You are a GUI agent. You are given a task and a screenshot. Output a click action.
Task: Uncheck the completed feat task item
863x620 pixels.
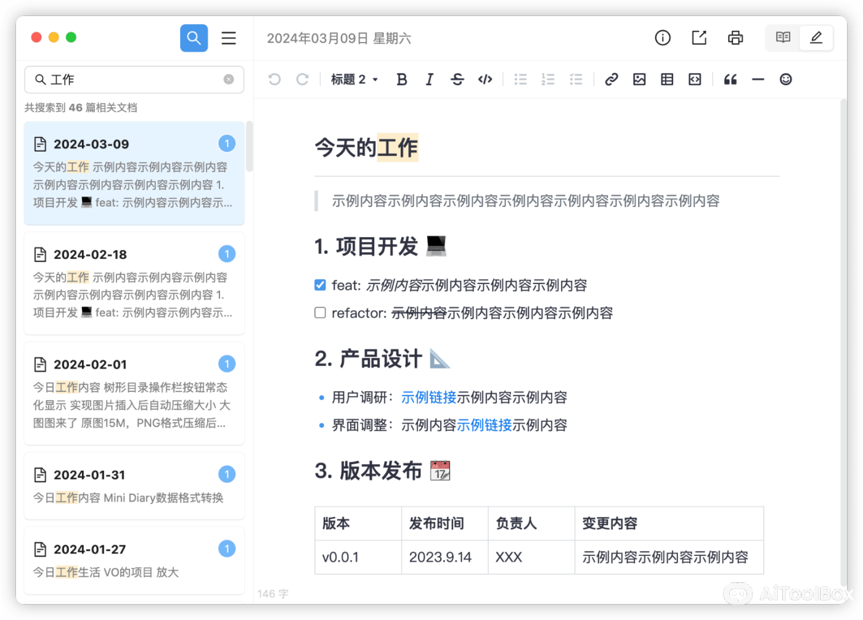[320, 285]
